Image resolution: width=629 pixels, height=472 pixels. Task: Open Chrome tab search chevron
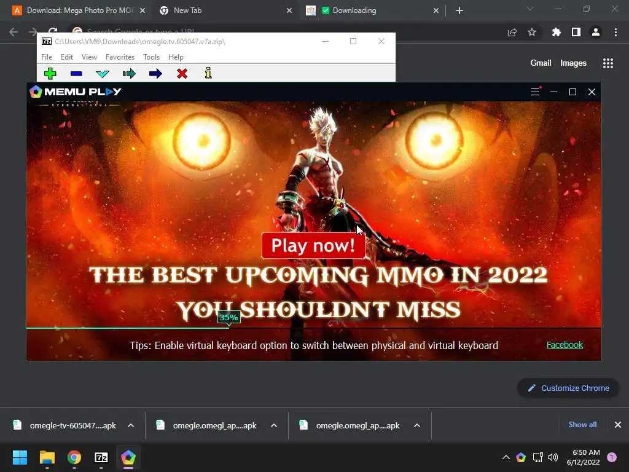[x=530, y=9]
